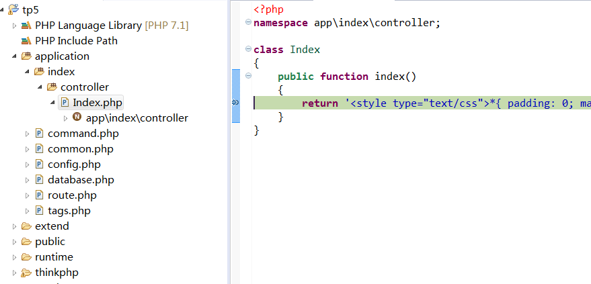
Task: Click the PHP Language Library icon
Action: (x=26, y=26)
